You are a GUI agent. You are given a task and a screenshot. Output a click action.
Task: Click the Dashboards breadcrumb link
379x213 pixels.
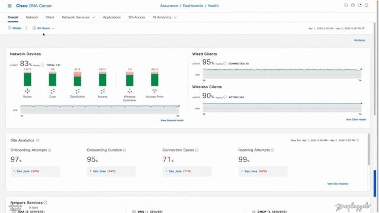(x=193, y=6)
